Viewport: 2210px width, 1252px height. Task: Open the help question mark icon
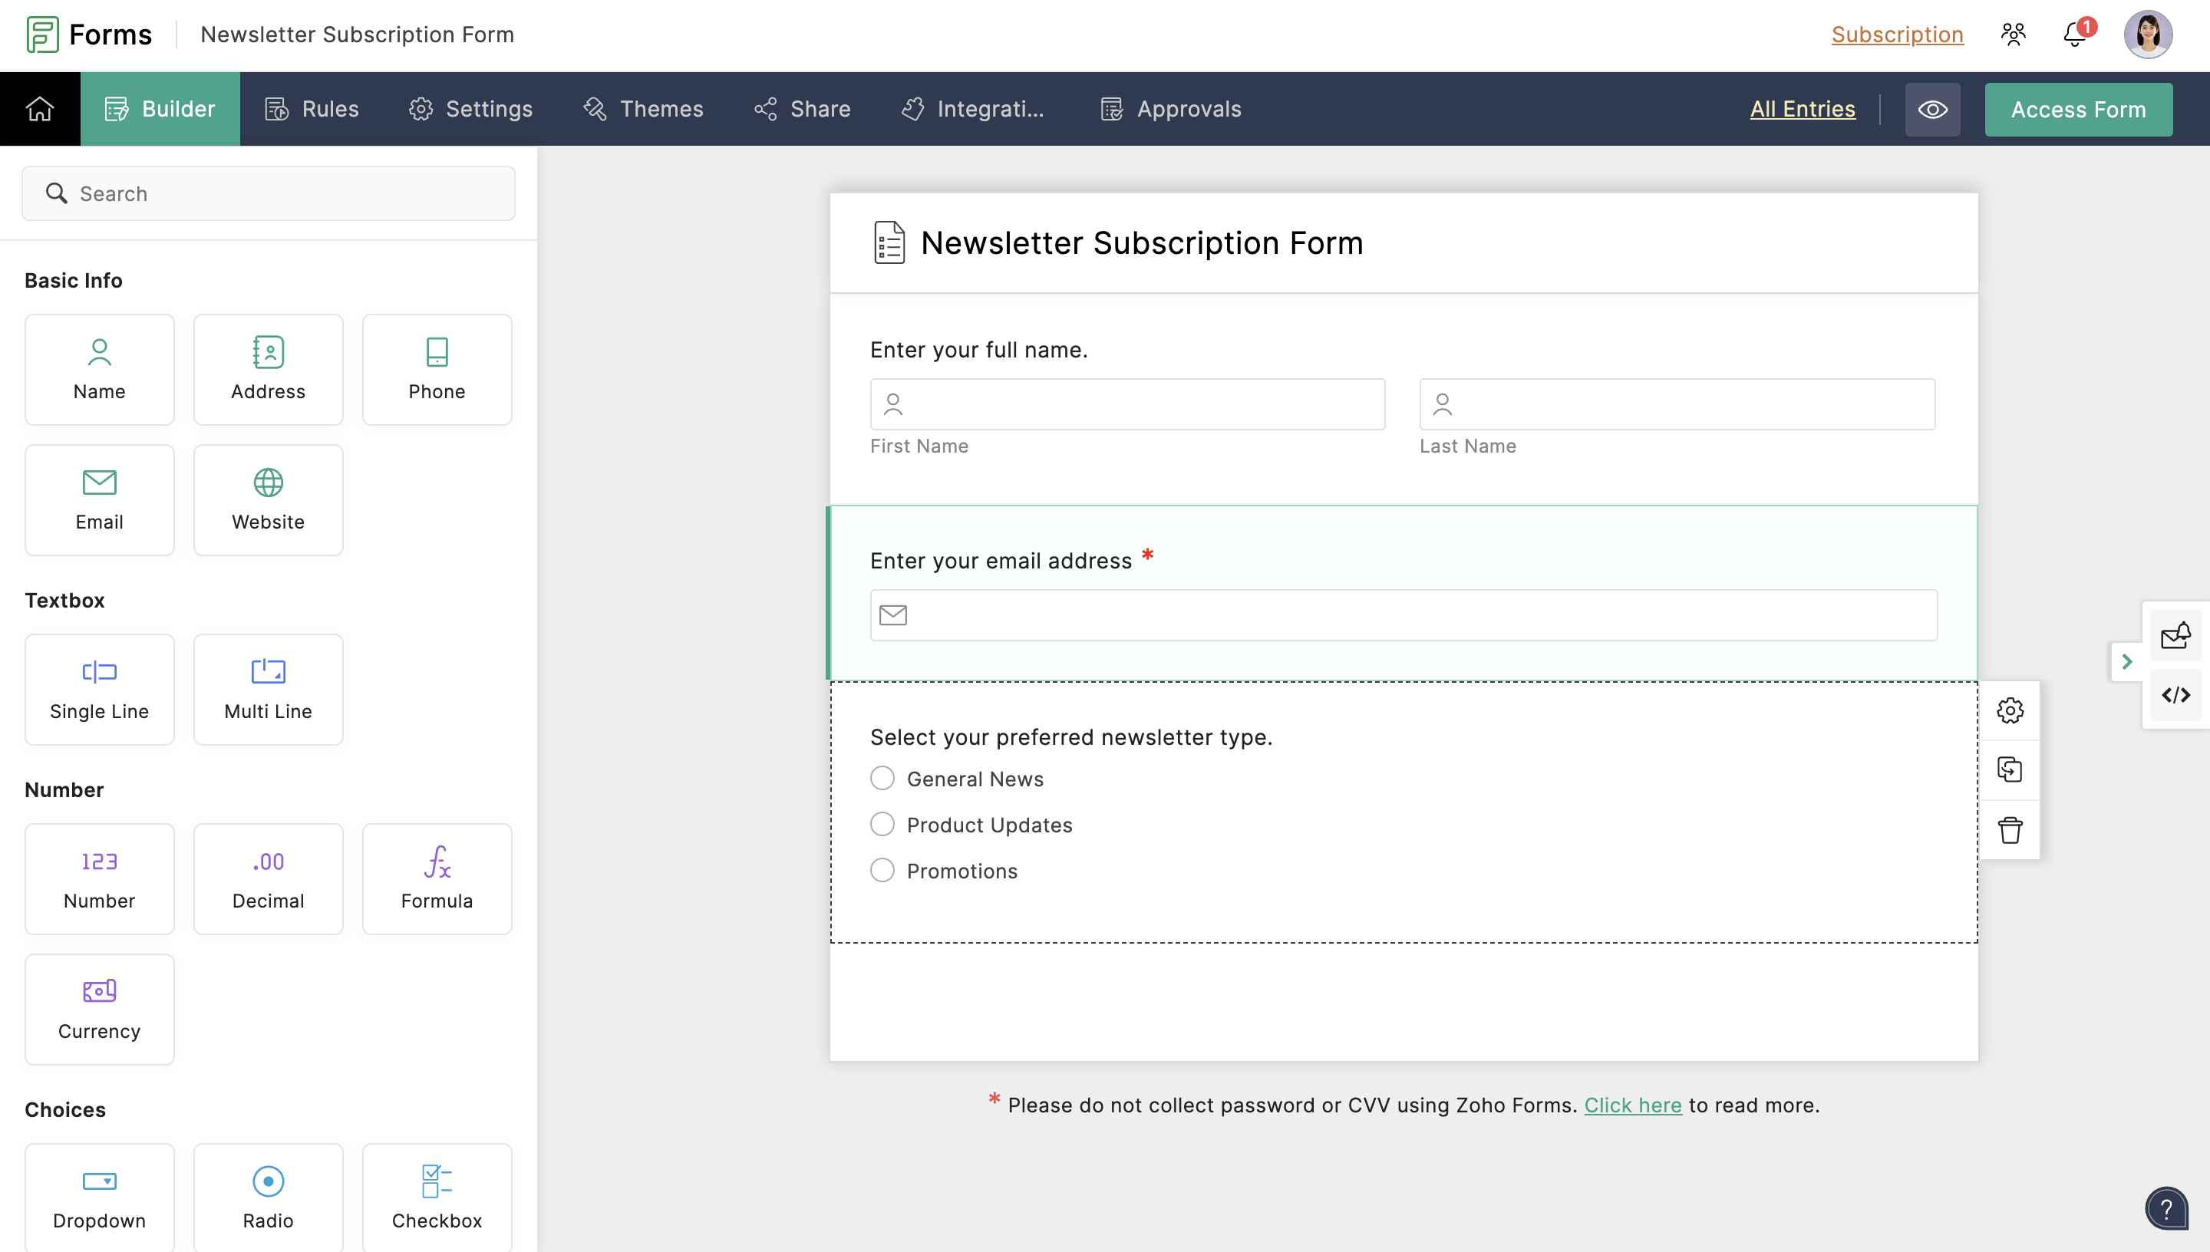(x=2166, y=1209)
